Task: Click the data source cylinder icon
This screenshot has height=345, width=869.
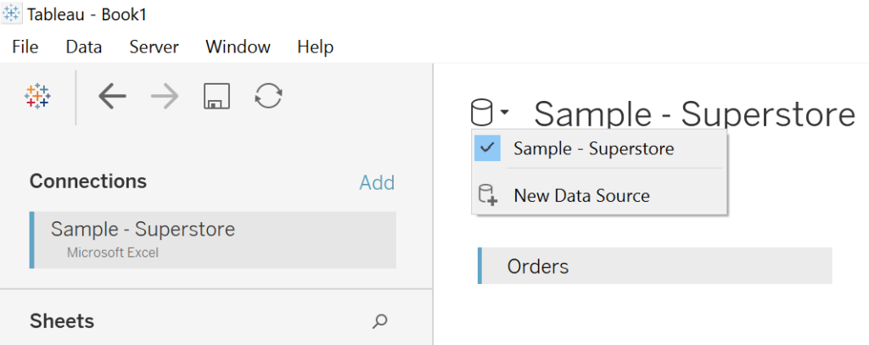Action: (x=481, y=112)
